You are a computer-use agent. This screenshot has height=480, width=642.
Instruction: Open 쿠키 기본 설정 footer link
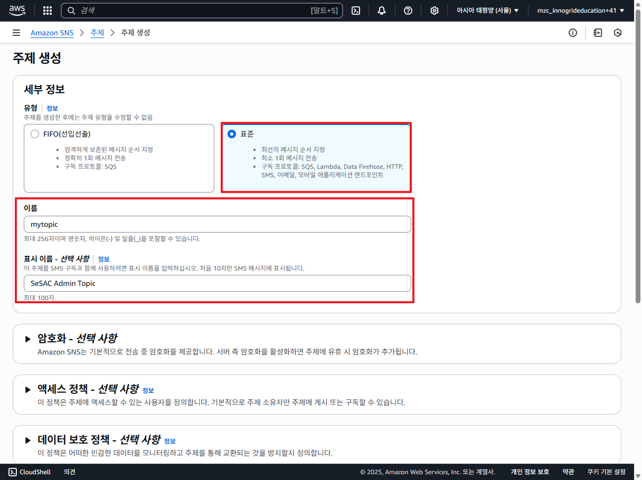[606, 472]
